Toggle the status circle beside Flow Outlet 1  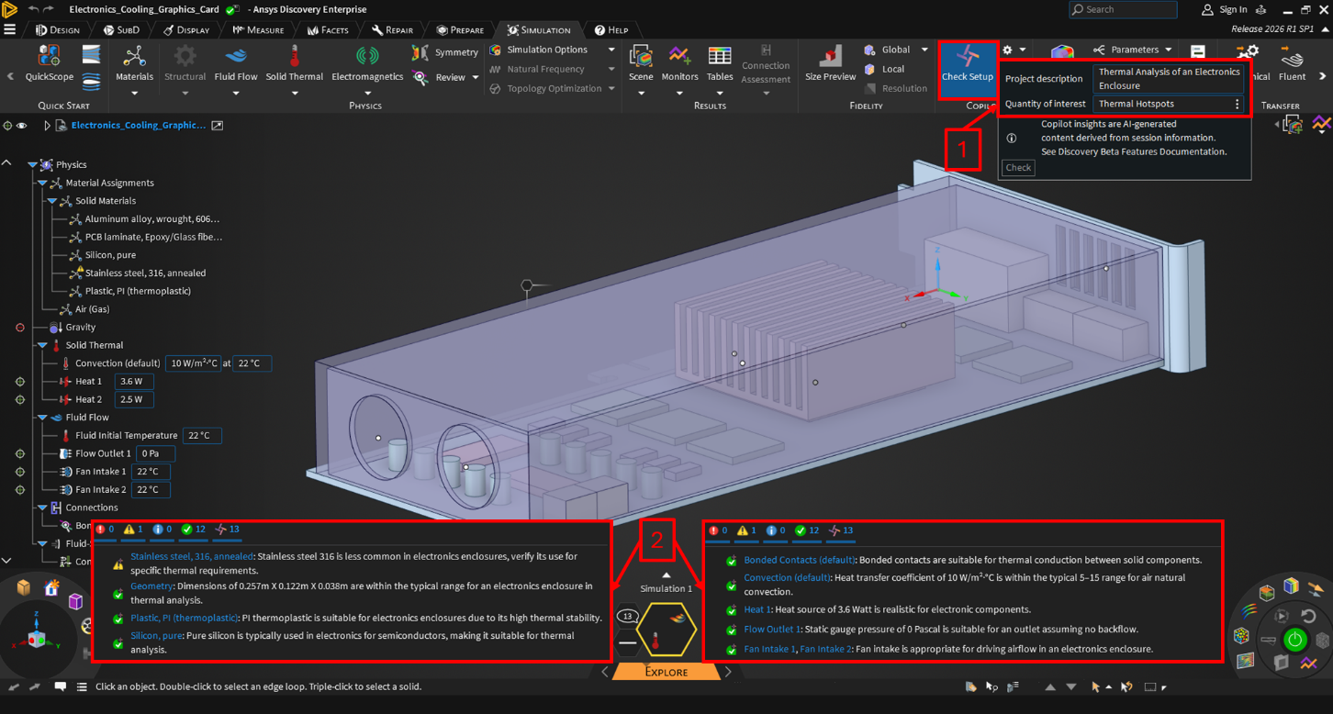pos(20,454)
